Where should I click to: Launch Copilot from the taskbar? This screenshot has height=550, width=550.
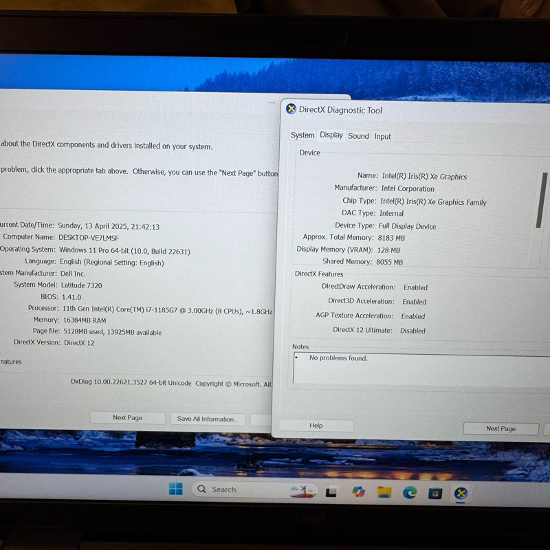coord(358,492)
